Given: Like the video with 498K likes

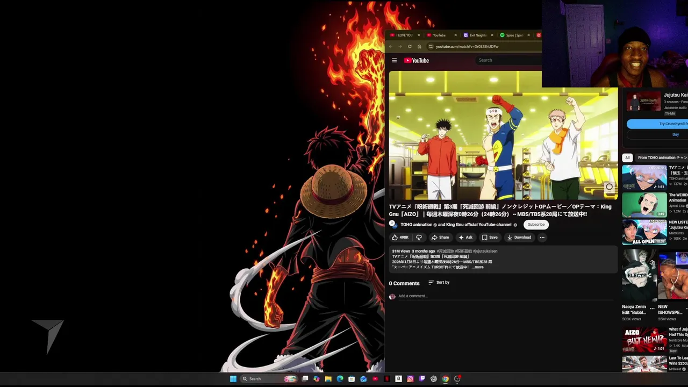Looking at the screenshot, I should [400, 237].
